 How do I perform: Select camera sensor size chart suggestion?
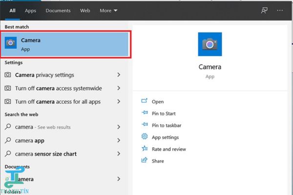[x=45, y=154]
